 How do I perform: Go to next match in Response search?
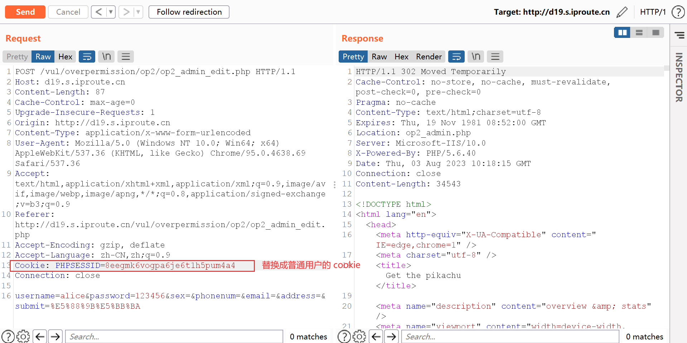point(392,337)
